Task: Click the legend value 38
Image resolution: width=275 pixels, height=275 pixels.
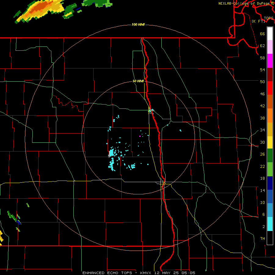Action: (x=262, y=118)
